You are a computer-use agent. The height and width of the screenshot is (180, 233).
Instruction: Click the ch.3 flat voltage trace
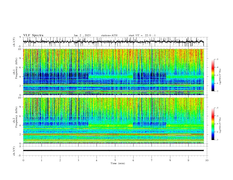(x=113, y=151)
